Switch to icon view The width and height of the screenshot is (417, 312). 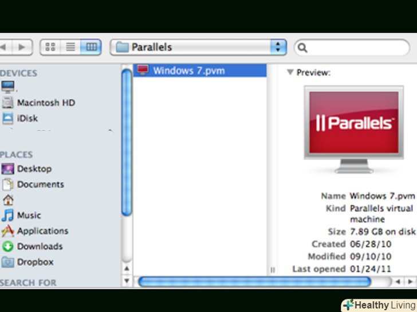tap(50, 47)
